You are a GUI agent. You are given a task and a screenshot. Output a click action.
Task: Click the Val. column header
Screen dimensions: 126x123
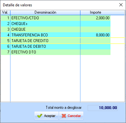point(5,12)
